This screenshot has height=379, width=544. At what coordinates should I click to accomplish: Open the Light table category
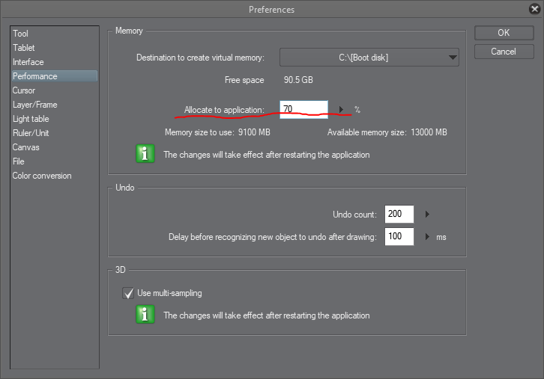(x=31, y=119)
